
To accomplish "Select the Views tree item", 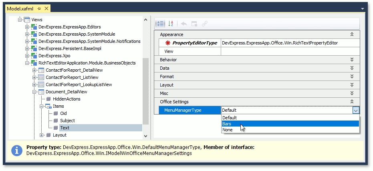I will (37, 20).
